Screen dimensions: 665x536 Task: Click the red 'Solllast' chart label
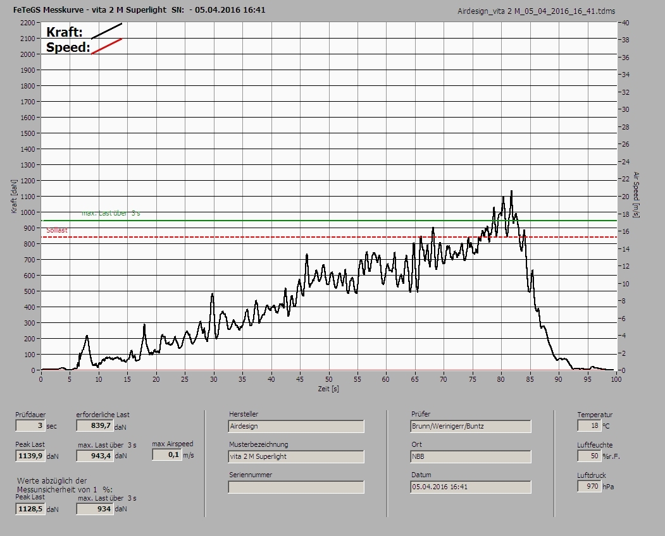[57, 230]
